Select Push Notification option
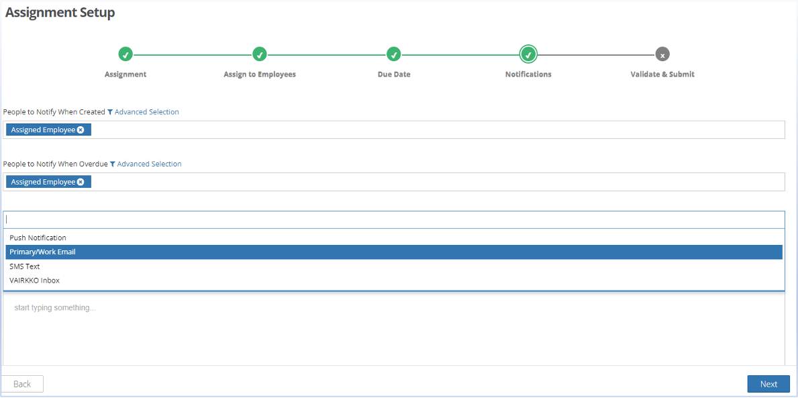This screenshot has width=798, height=398. click(394, 238)
